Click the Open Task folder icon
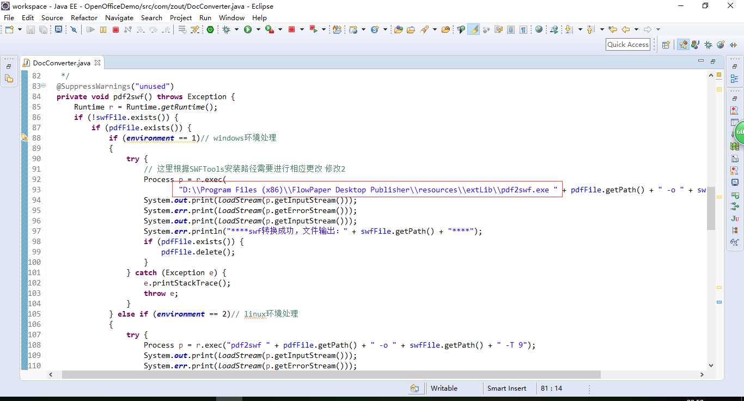744x401 pixels. [x=411, y=29]
